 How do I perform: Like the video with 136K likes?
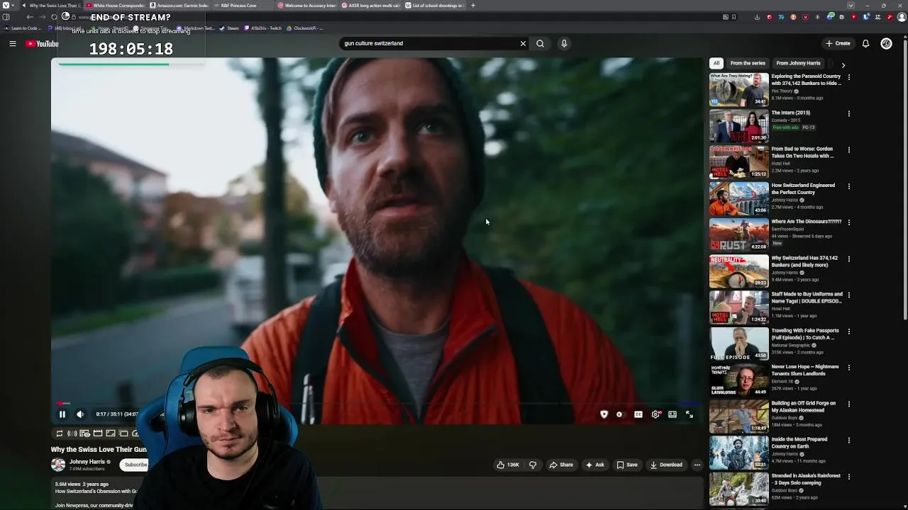tap(508, 465)
